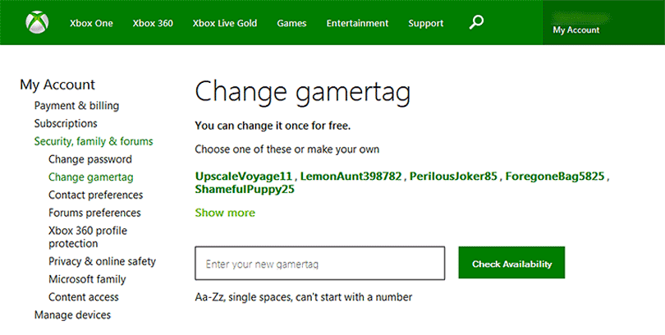The width and height of the screenshot is (665, 335).
Task: Go to Entertainment in the top bar
Action: pyautogui.click(x=357, y=23)
